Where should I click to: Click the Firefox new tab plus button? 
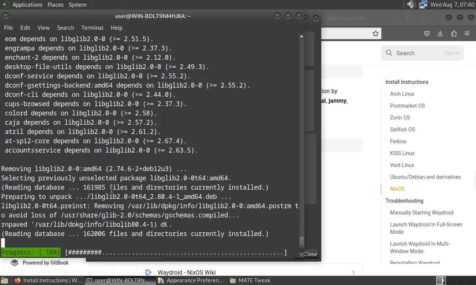click(x=407, y=18)
